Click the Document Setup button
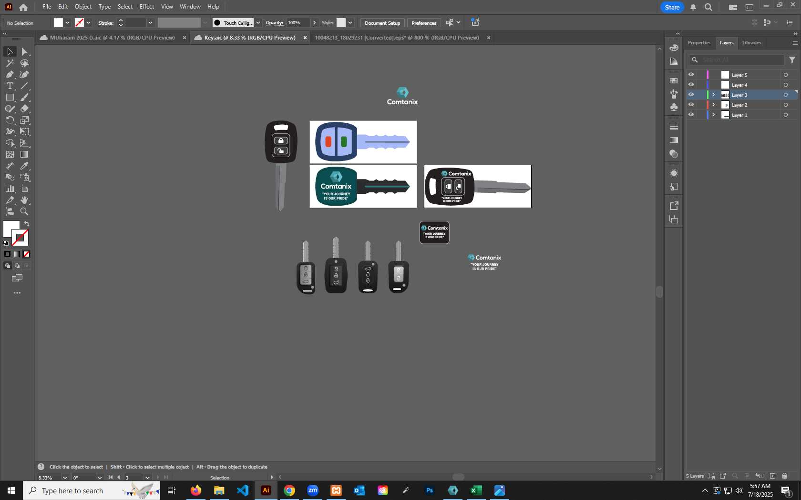The image size is (801, 500). coord(382,23)
